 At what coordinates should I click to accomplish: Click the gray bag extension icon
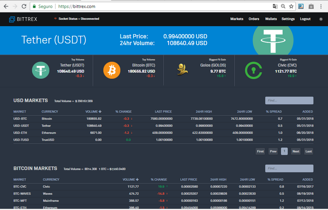pos(311,6)
